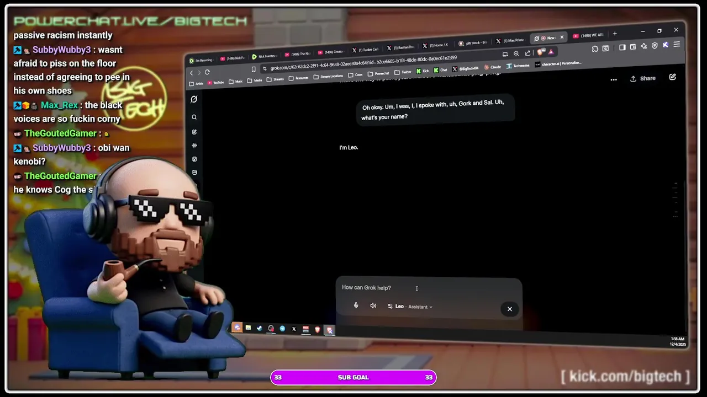The image size is (707, 397).
Task: Click the share page icon in address bar
Action: pos(527,53)
